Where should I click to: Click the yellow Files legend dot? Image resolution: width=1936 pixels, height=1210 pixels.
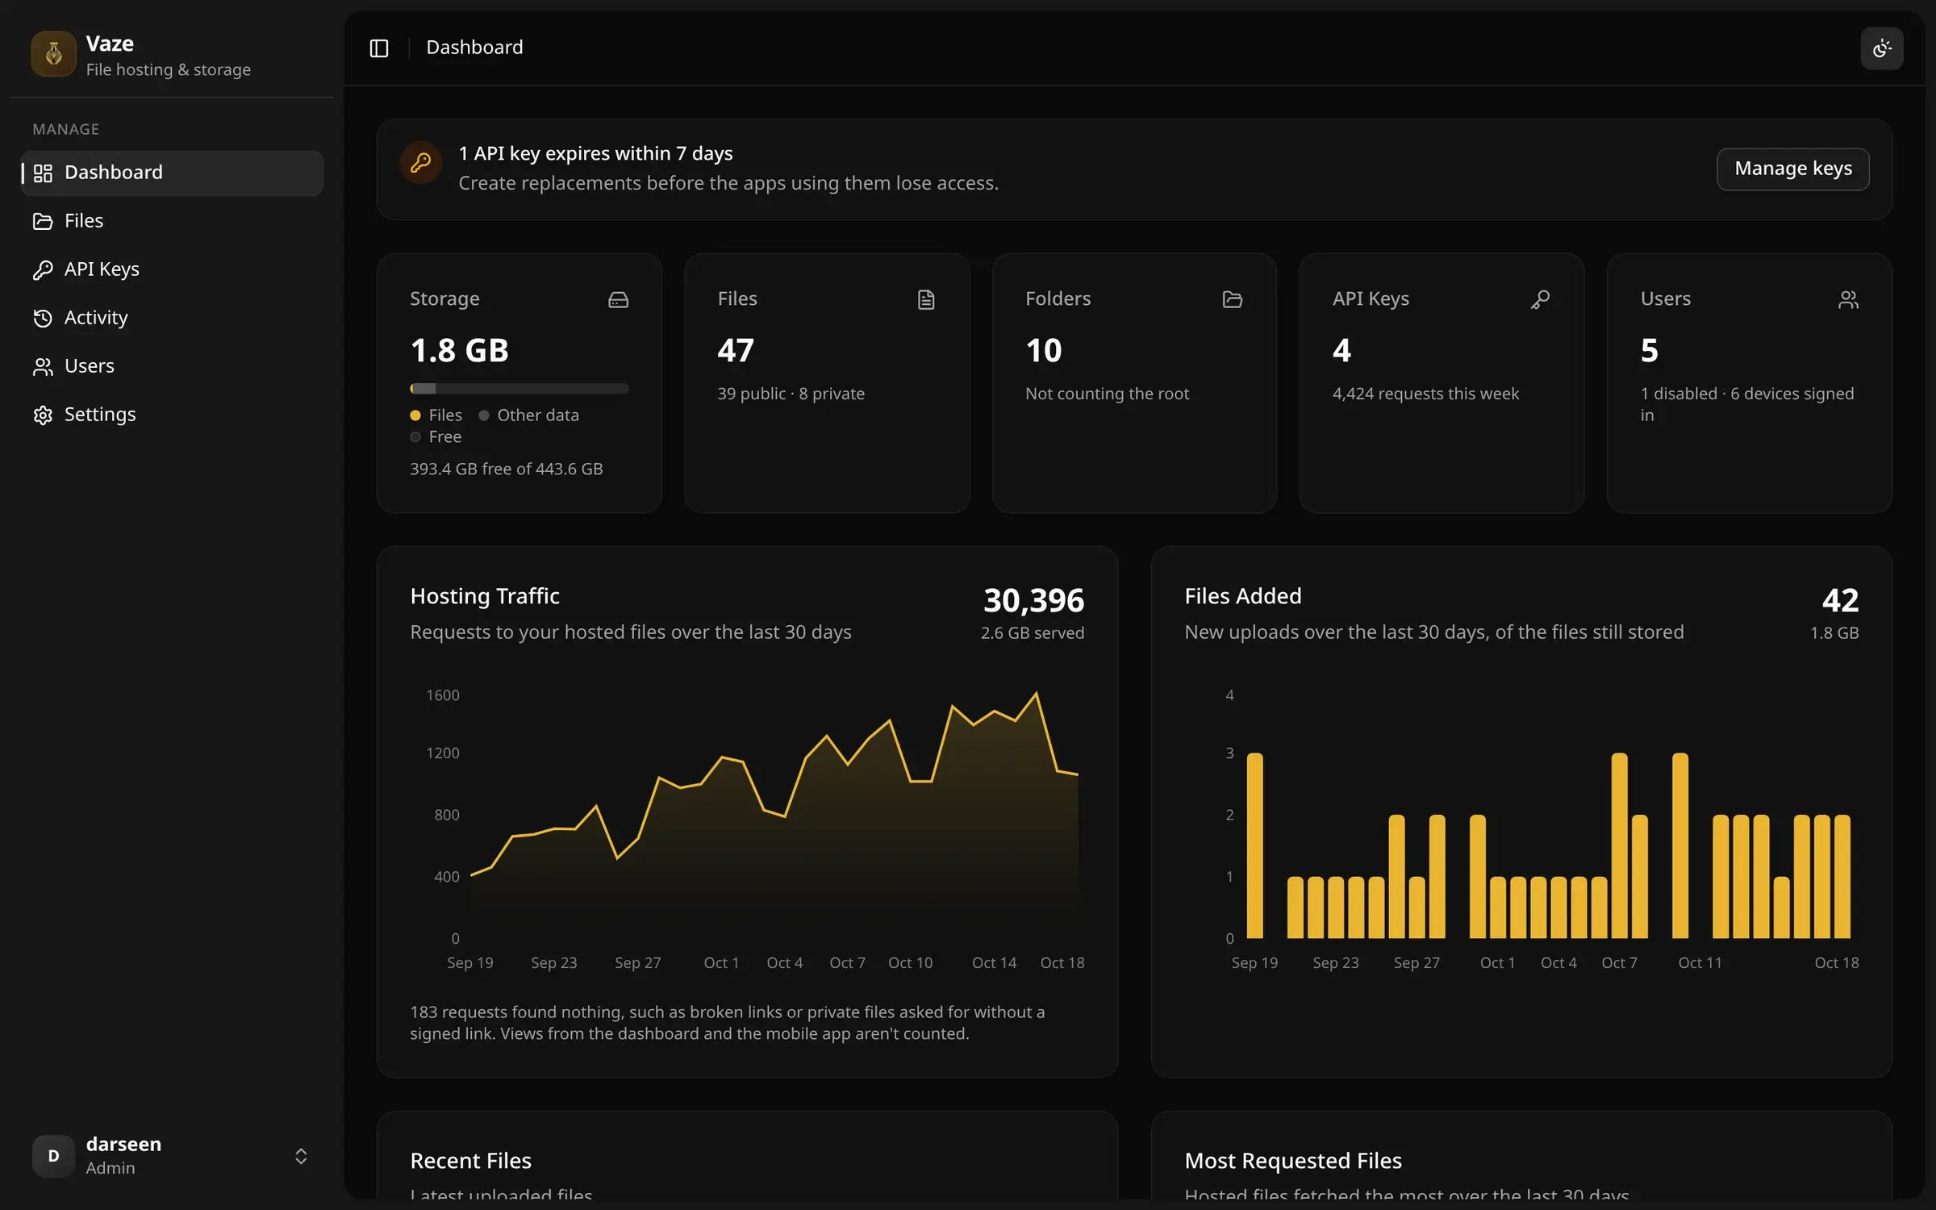[415, 415]
